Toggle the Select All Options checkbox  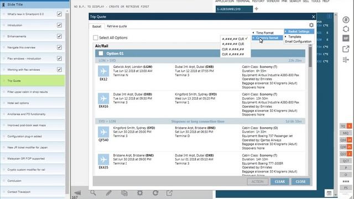tap(96, 38)
